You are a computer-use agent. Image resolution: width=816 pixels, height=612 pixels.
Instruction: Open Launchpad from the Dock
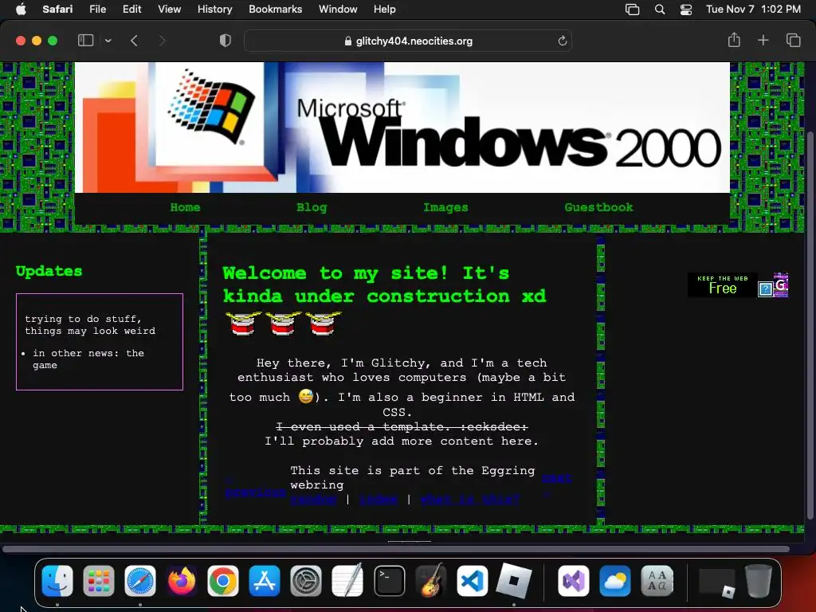[98, 581]
